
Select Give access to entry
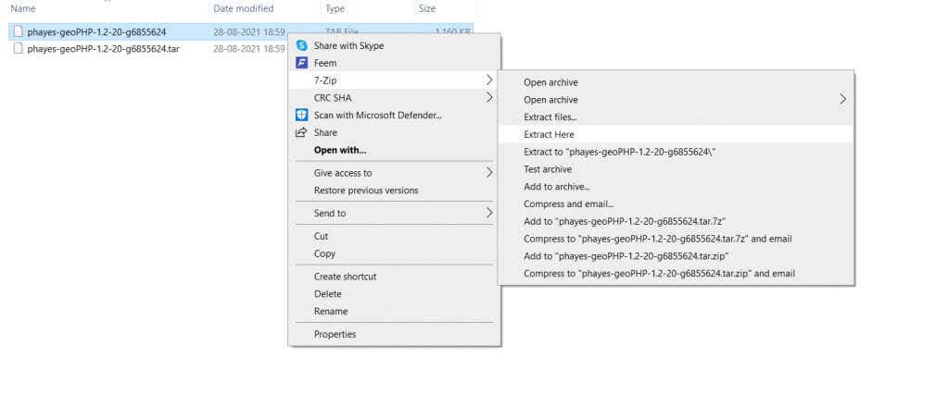(395, 173)
